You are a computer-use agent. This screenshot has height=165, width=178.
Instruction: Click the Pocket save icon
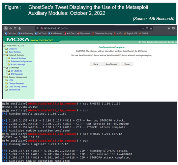tap(147, 28)
